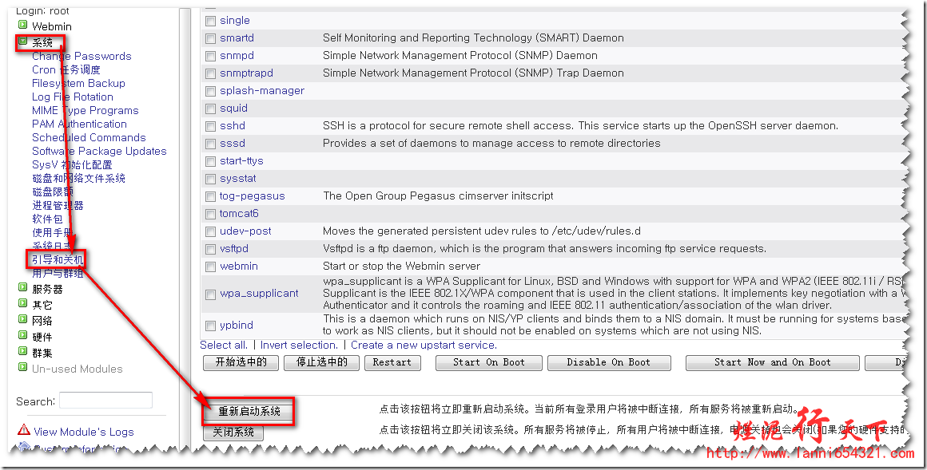Click the green icon beside Un-used Modules
This screenshot has width=927, height=470.
(x=23, y=368)
